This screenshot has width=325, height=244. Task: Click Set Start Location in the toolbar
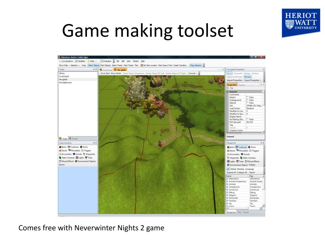pos(149,65)
